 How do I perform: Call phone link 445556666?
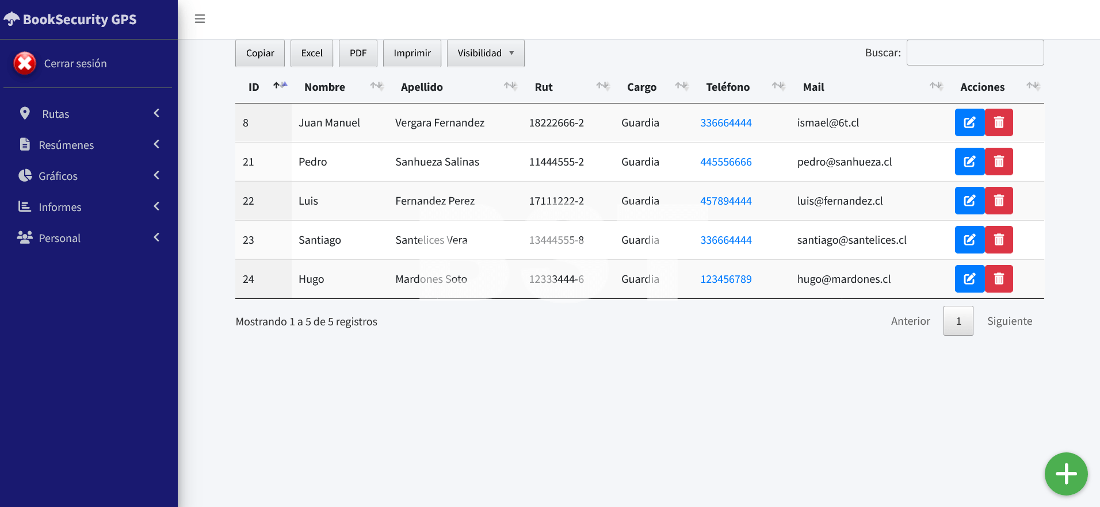(x=726, y=162)
